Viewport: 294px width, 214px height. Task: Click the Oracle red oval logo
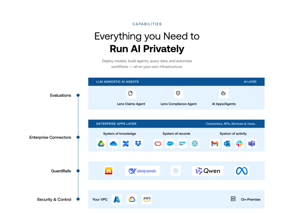pos(158,144)
